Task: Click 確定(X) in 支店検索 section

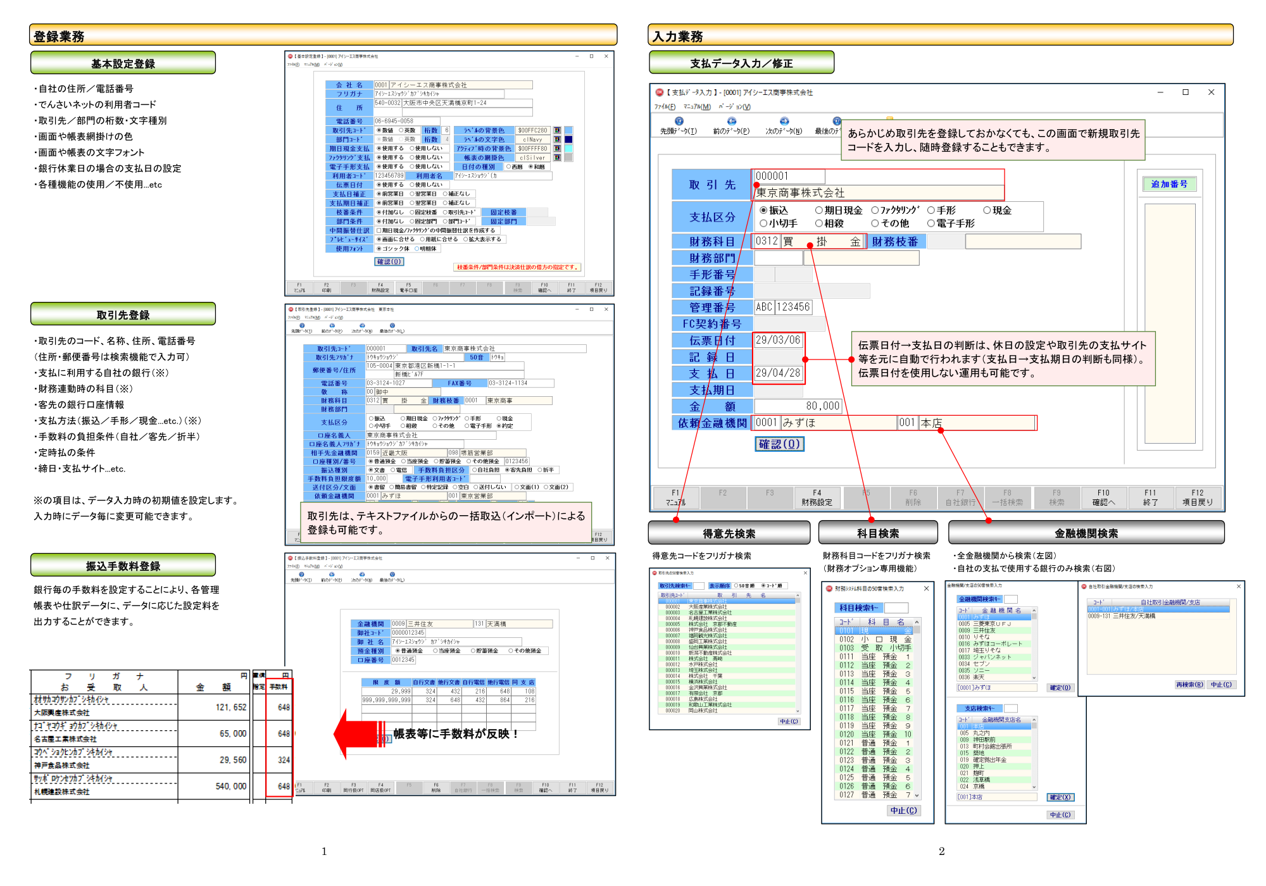Action: coord(1060,797)
